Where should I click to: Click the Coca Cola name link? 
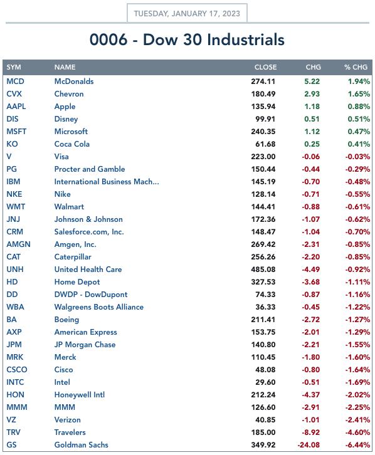tap(71, 144)
